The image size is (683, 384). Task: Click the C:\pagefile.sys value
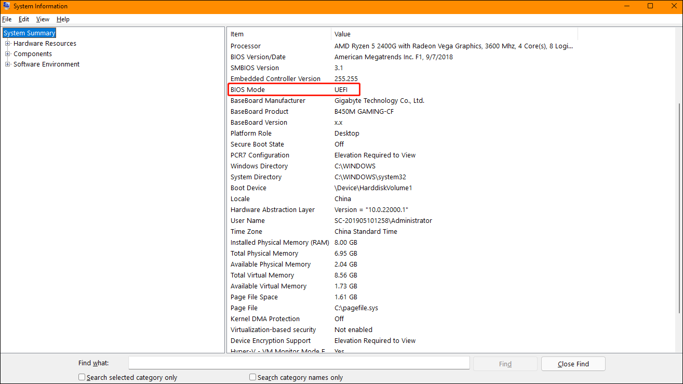coord(356,308)
